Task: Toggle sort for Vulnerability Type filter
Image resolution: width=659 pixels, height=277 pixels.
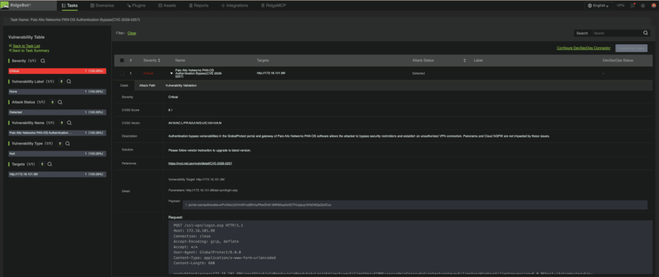Action: (x=60, y=143)
